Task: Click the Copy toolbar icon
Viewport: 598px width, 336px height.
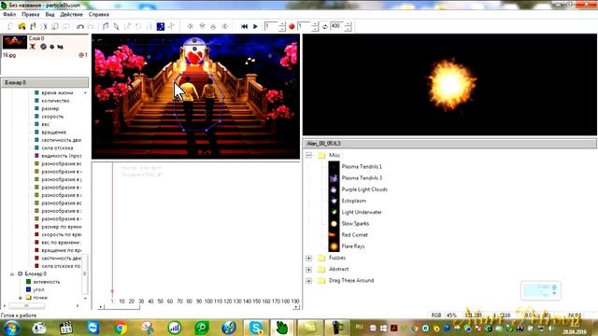Action: coord(55,26)
